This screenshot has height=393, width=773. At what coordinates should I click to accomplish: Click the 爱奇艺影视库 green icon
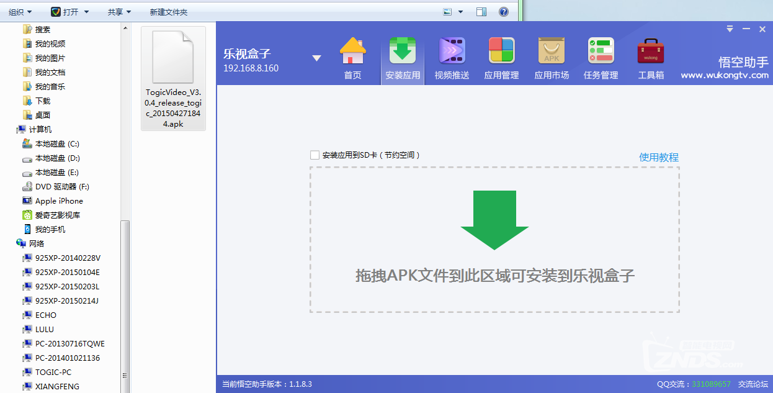[x=27, y=215]
